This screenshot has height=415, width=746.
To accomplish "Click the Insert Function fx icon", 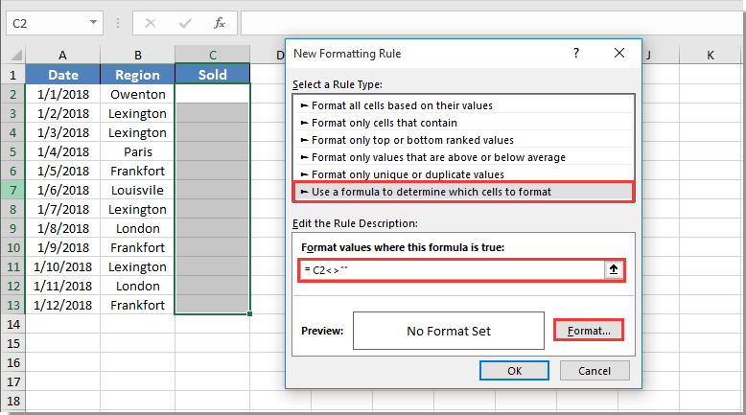I will click(219, 23).
